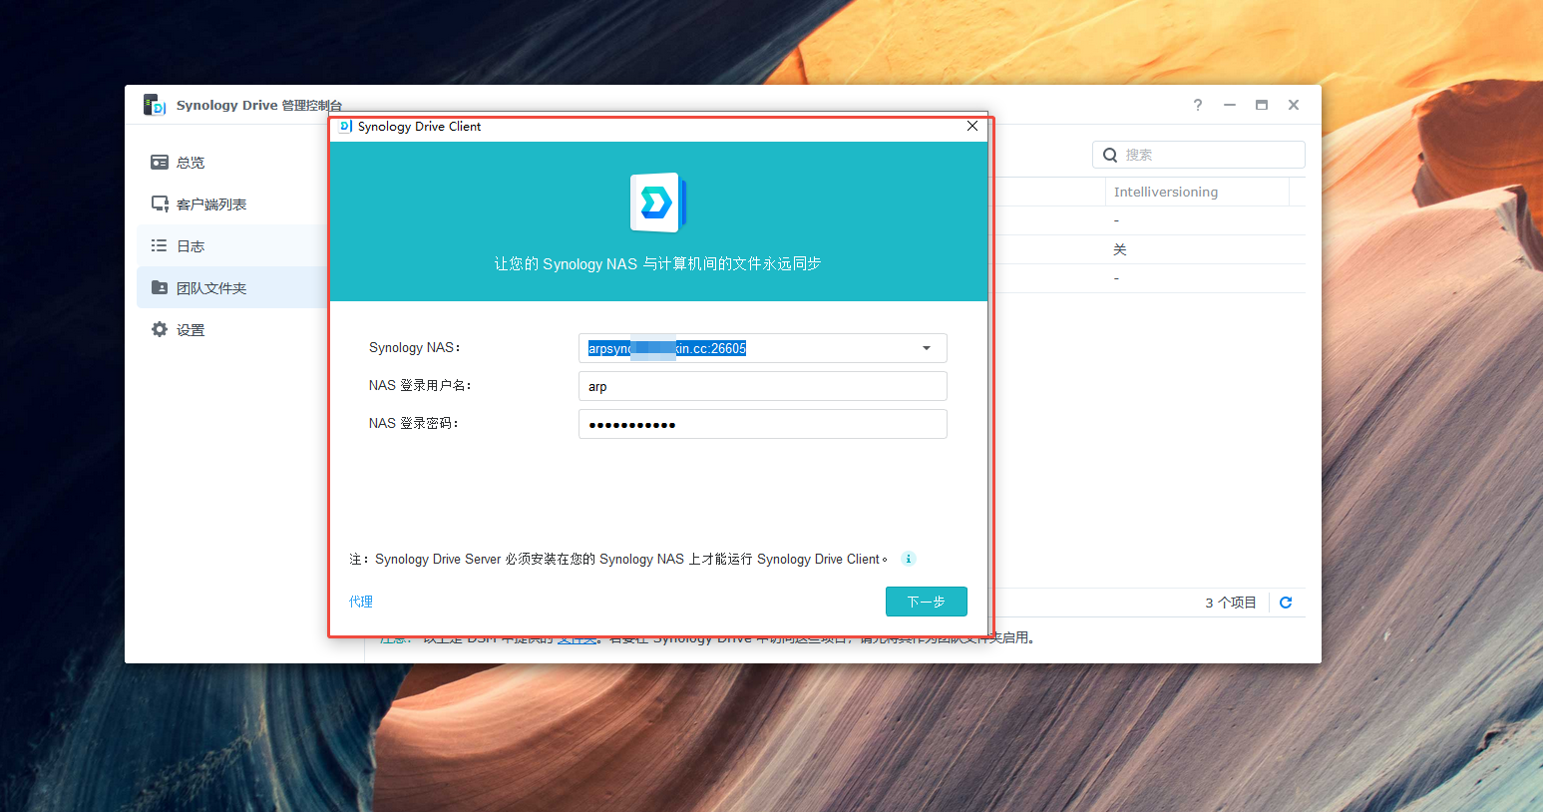Click the Client List (客户端列表) icon
Image resolution: width=1543 pixels, height=812 pixels.
tap(160, 204)
